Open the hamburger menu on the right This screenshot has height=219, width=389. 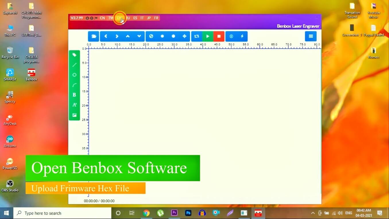coord(311,36)
